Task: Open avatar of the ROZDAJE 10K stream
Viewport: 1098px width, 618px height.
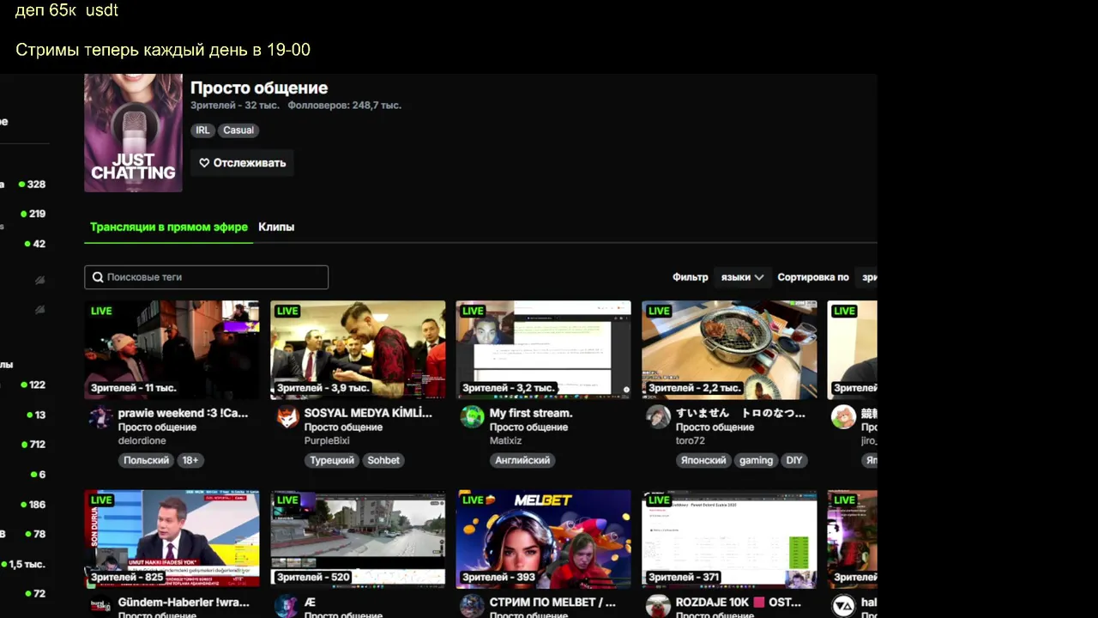Action: click(659, 606)
